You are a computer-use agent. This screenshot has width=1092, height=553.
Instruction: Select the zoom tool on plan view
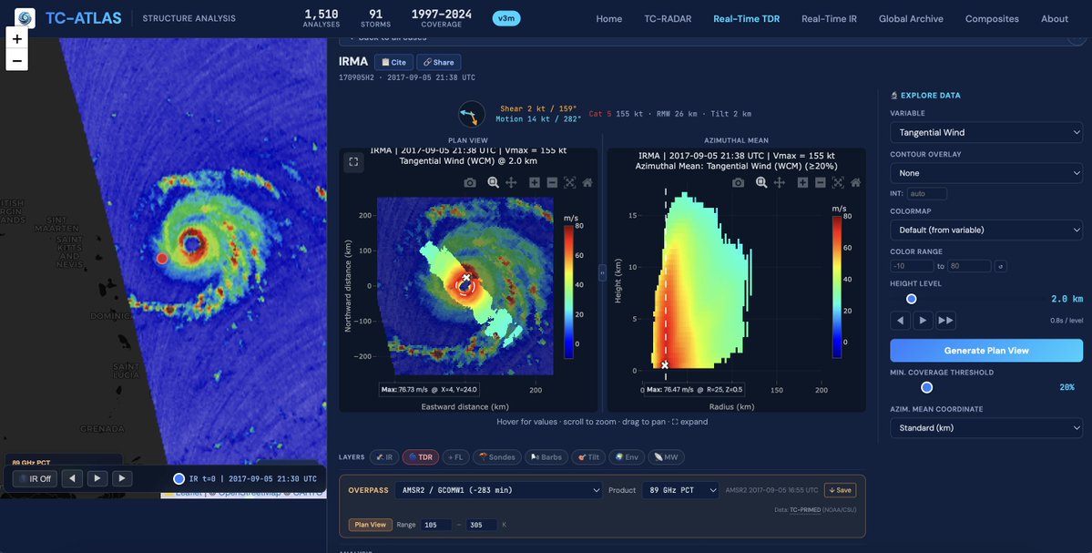[x=493, y=182]
